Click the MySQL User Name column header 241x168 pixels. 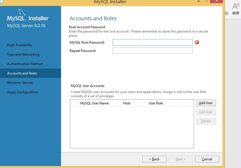click(100, 103)
